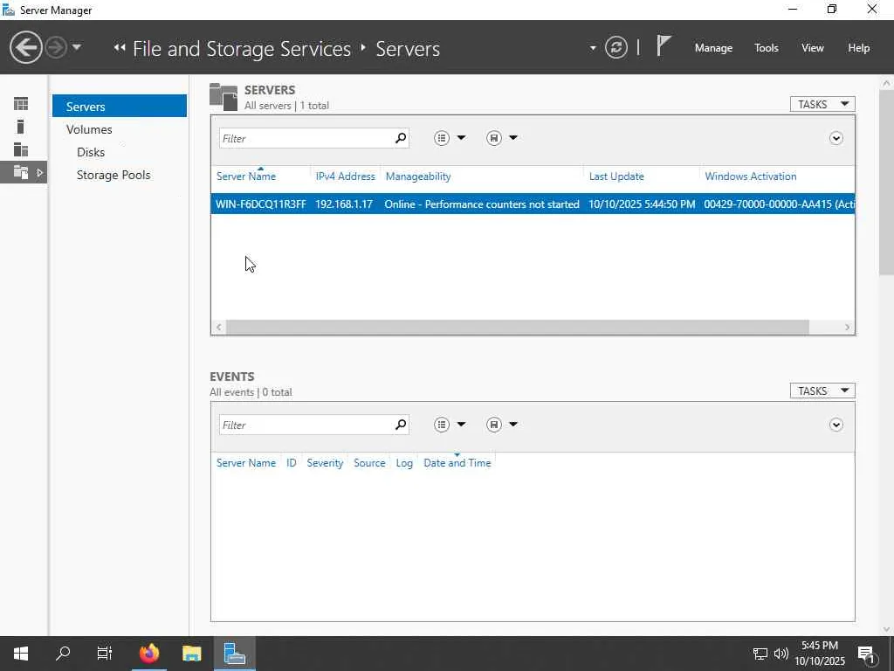Click the 10/10/2025 5:44:50 PM cell

642,204
